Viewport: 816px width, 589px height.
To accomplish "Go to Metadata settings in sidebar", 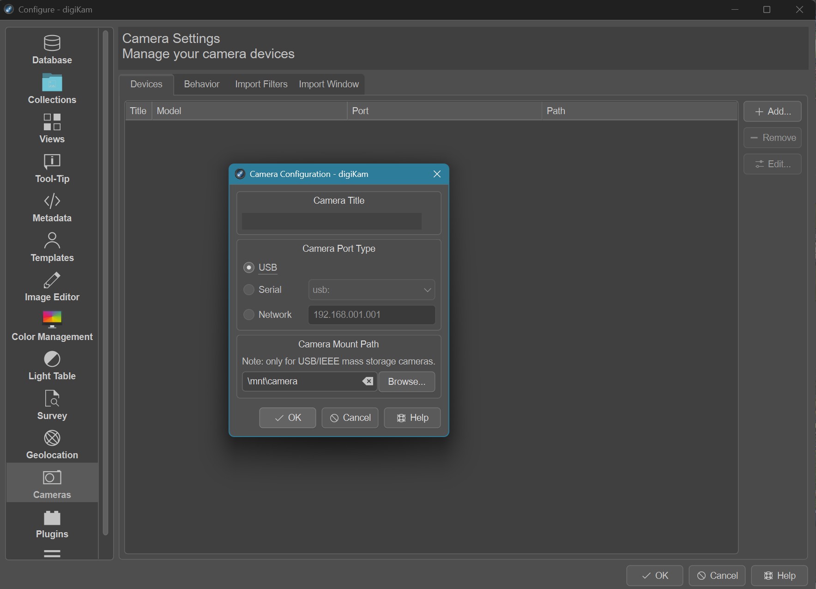I will coord(52,207).
